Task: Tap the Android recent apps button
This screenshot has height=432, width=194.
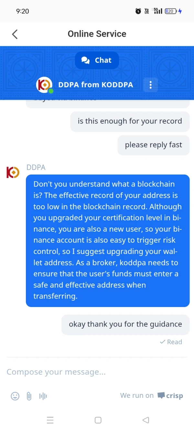Action: point(50,420)
